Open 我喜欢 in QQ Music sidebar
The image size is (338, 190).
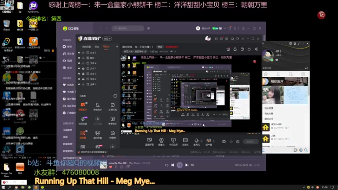click(68, 85)
